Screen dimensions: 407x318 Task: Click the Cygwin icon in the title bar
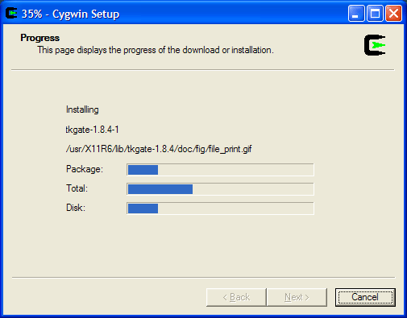coord(11,13)
